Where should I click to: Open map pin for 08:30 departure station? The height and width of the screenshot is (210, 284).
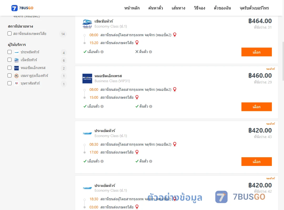[175, 144]
